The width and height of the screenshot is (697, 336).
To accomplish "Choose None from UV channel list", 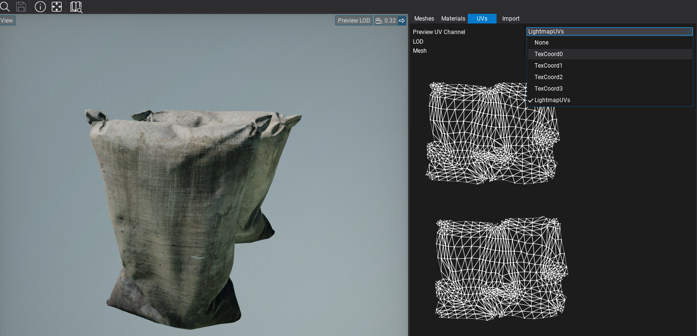I will click(541, 43).
